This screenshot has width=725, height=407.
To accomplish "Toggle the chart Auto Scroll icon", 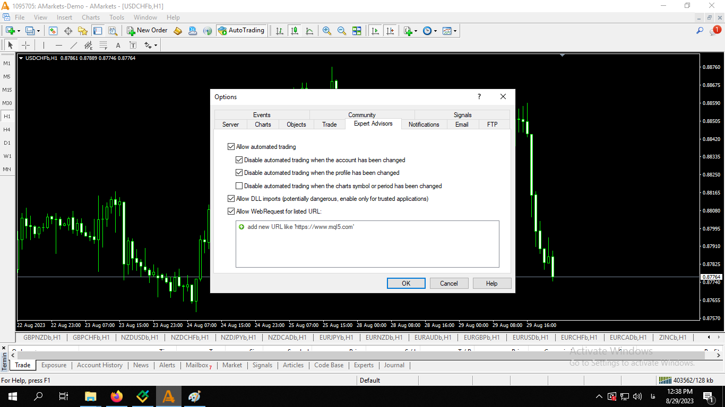I will click(x=375, y=31).
